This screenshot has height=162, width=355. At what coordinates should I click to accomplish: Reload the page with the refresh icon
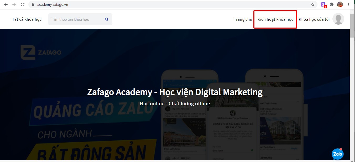tap(23, 4)
